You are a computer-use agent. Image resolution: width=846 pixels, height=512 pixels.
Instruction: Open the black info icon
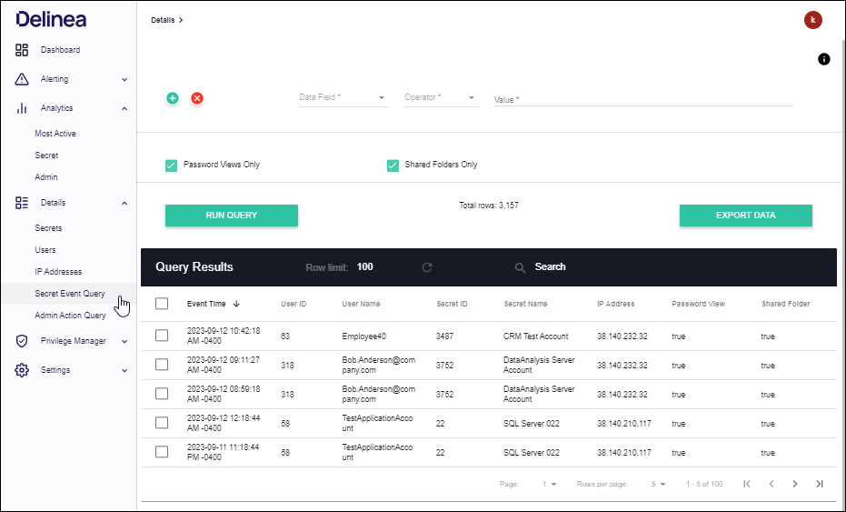tap(824, 59)
